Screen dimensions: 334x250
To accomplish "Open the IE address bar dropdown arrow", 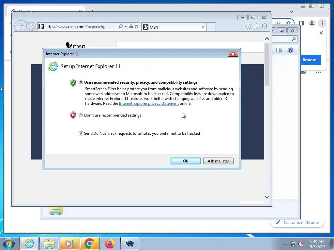I will point(126,27).
